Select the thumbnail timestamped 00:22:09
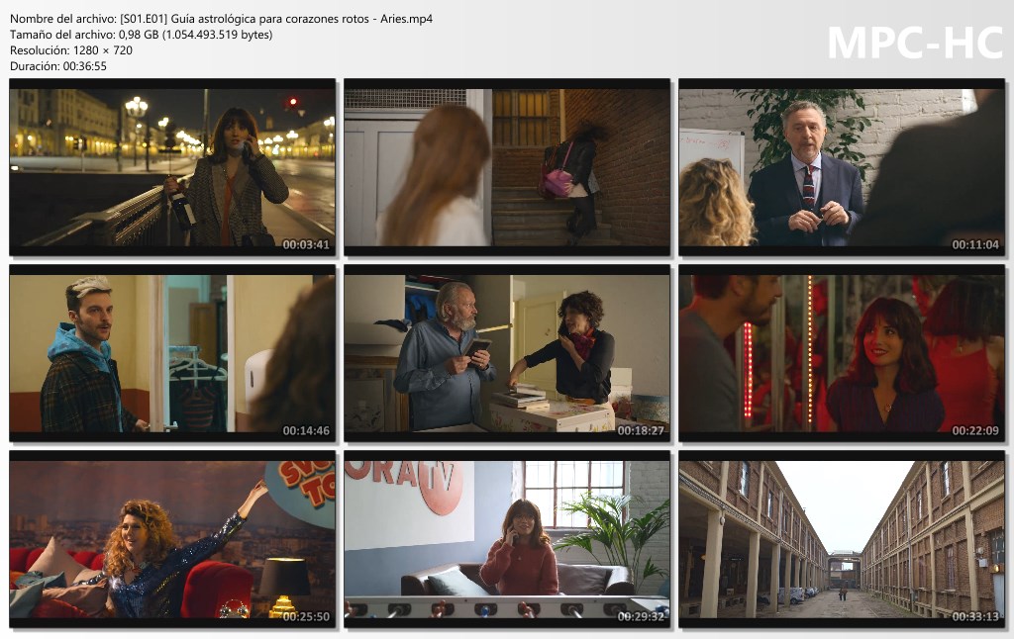Viewport: 1014px width, 639px height. tap(842, 353)
